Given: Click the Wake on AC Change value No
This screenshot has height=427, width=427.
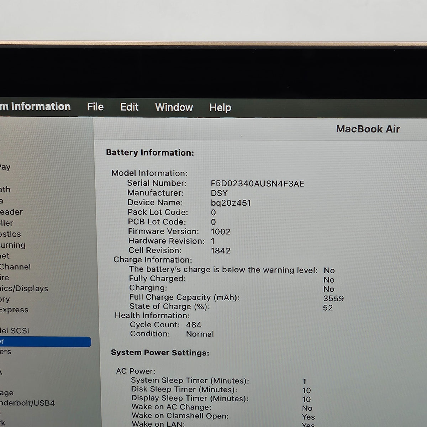Looking at the screenshot, I should tap(307, 408).
